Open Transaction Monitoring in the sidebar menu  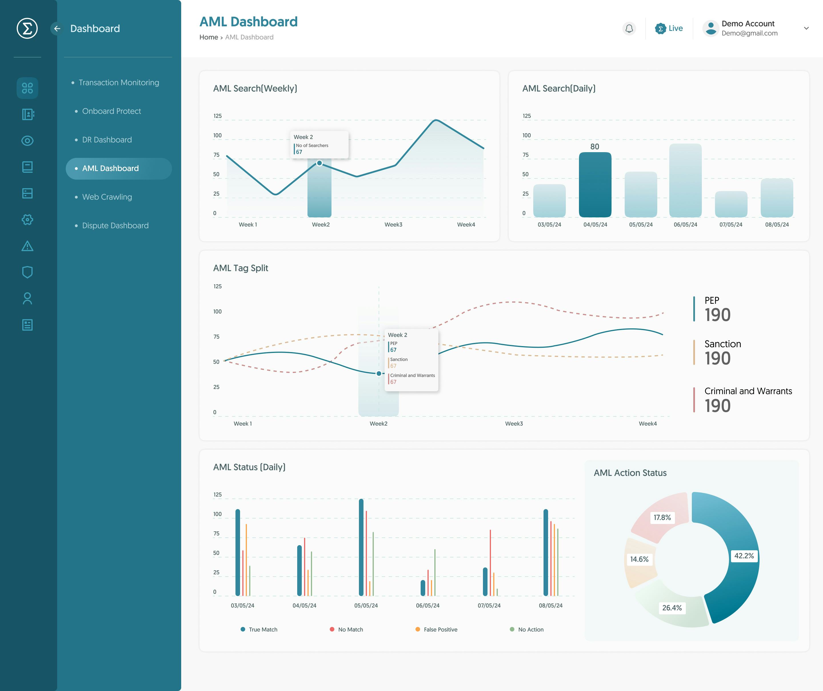(118, 83)
